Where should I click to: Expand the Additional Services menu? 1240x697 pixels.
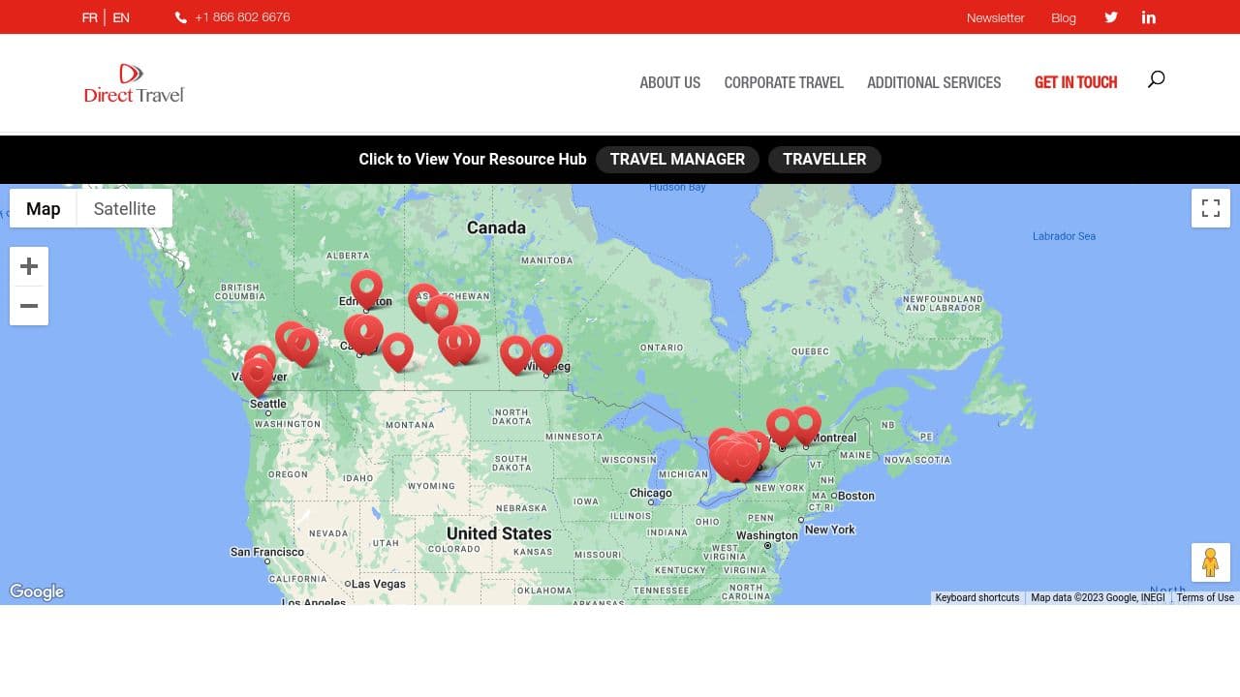point(934,82)
